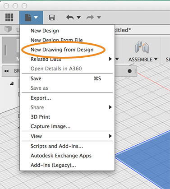Collapse browser panel double-arrow icon
This screenshot has width=170, height=189.
point(6,71)
